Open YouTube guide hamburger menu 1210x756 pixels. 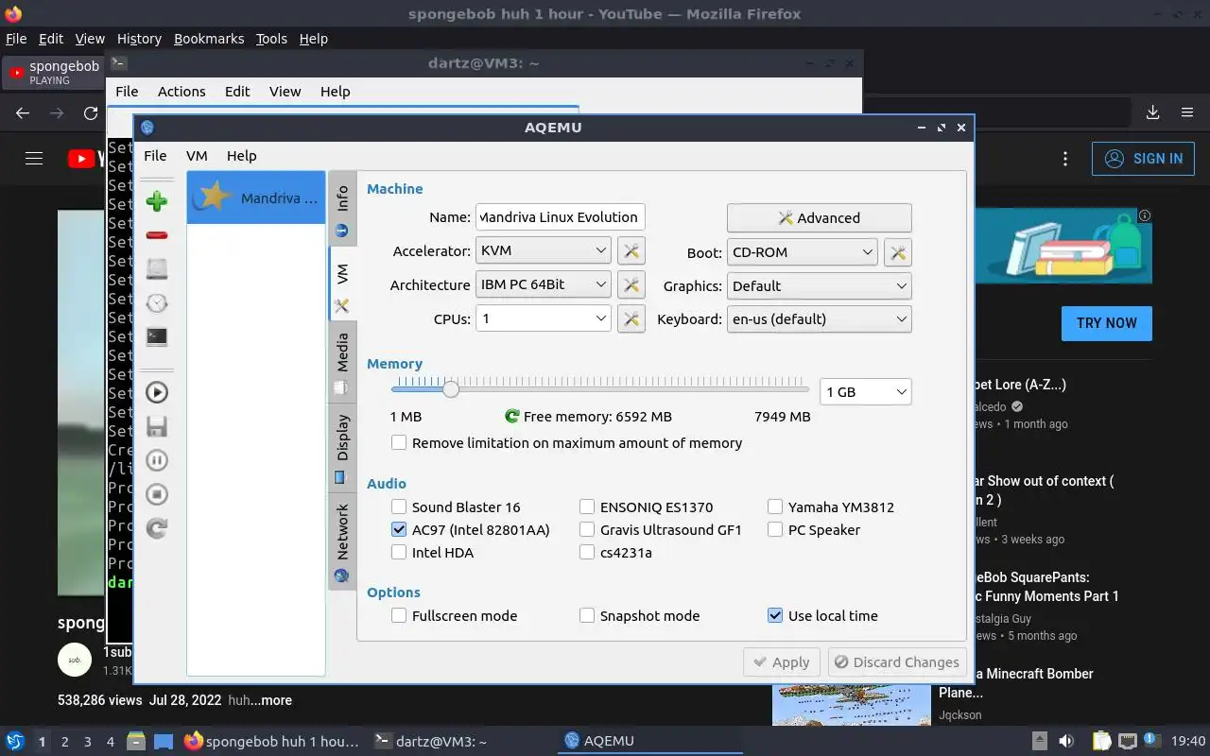(34, 159)
